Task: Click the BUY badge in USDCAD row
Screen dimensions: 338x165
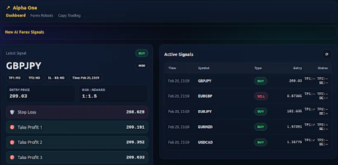Action: [260, 142]
